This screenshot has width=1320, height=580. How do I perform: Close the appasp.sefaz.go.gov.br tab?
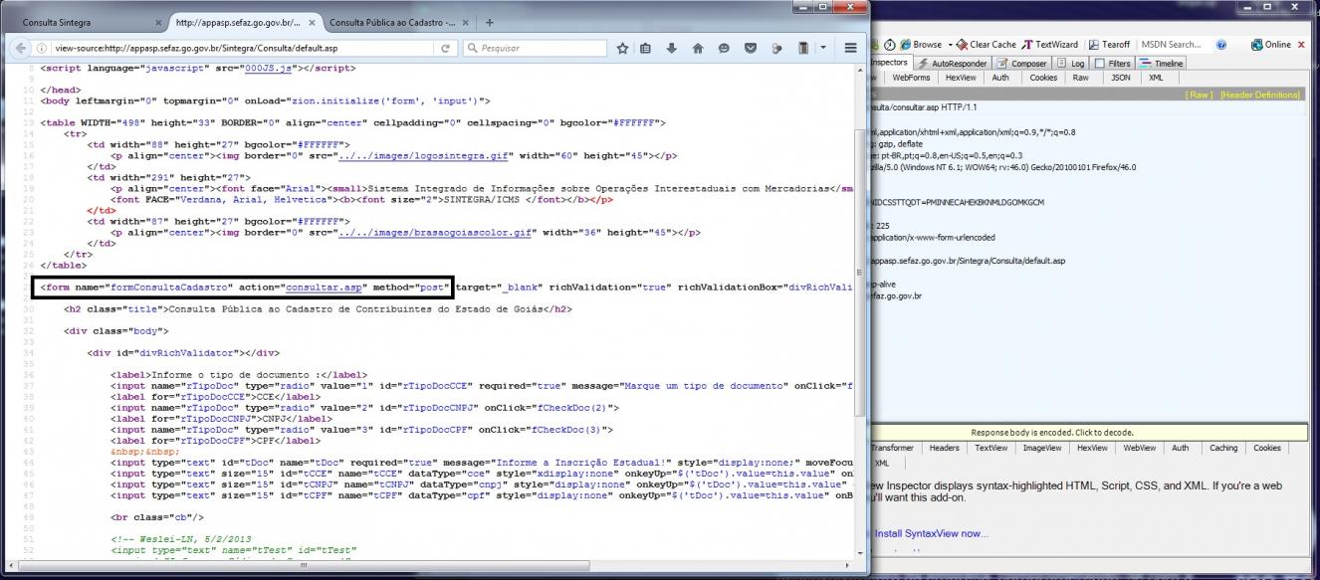[x=312, y=22]
